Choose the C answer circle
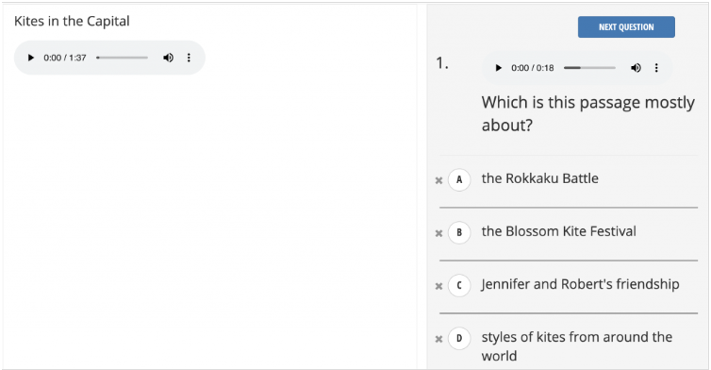The image size is (711, 370). (459, 286)
